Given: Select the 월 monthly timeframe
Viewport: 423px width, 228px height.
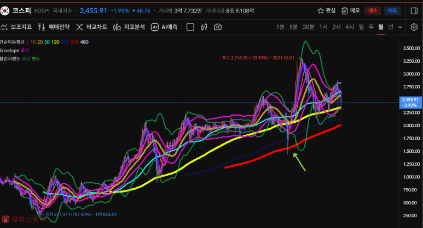Looking at the screenshot, I should click(381, 27).
